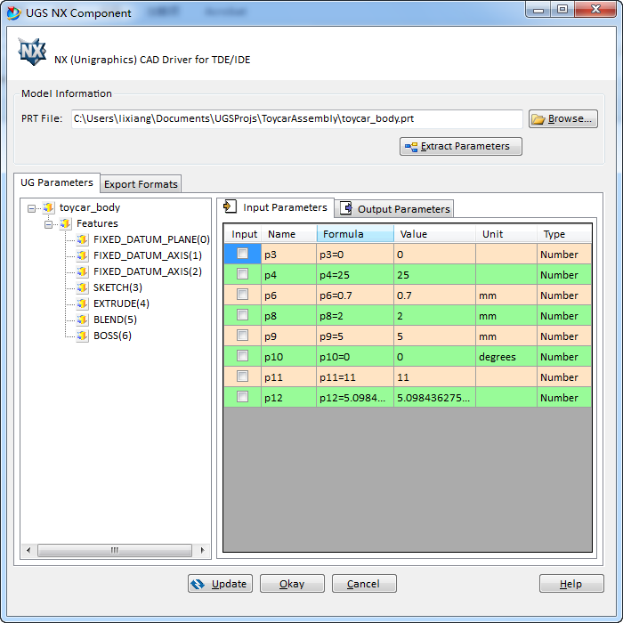Collapse the Features tree node

tap(48, 224)
